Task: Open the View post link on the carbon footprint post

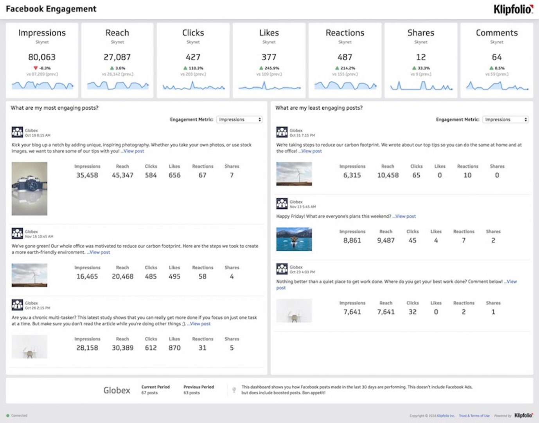Action: (311, 151)
